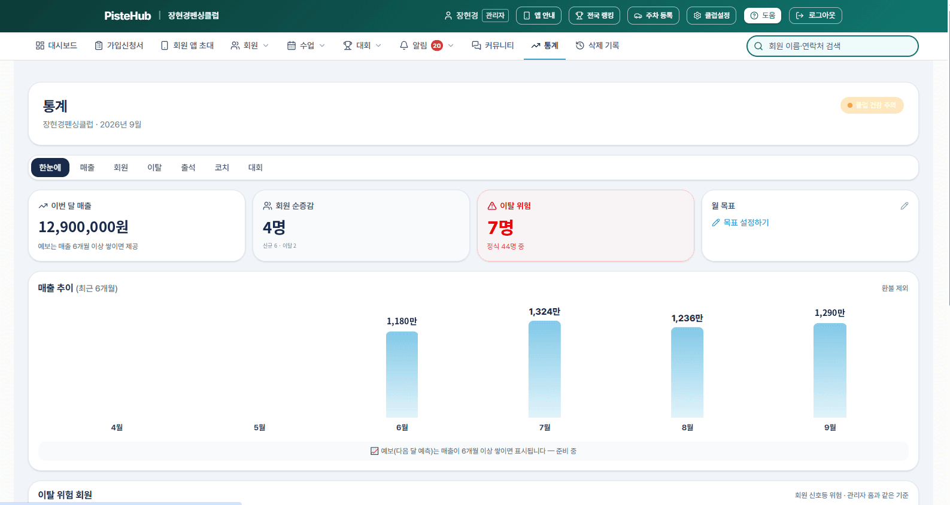Switch to the 회원 statistics tab
Screen dimensions: 950x505
click(121, 168)
